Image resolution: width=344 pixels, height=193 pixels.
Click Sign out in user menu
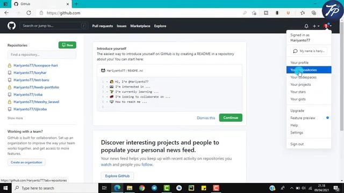tap(309, 144)
